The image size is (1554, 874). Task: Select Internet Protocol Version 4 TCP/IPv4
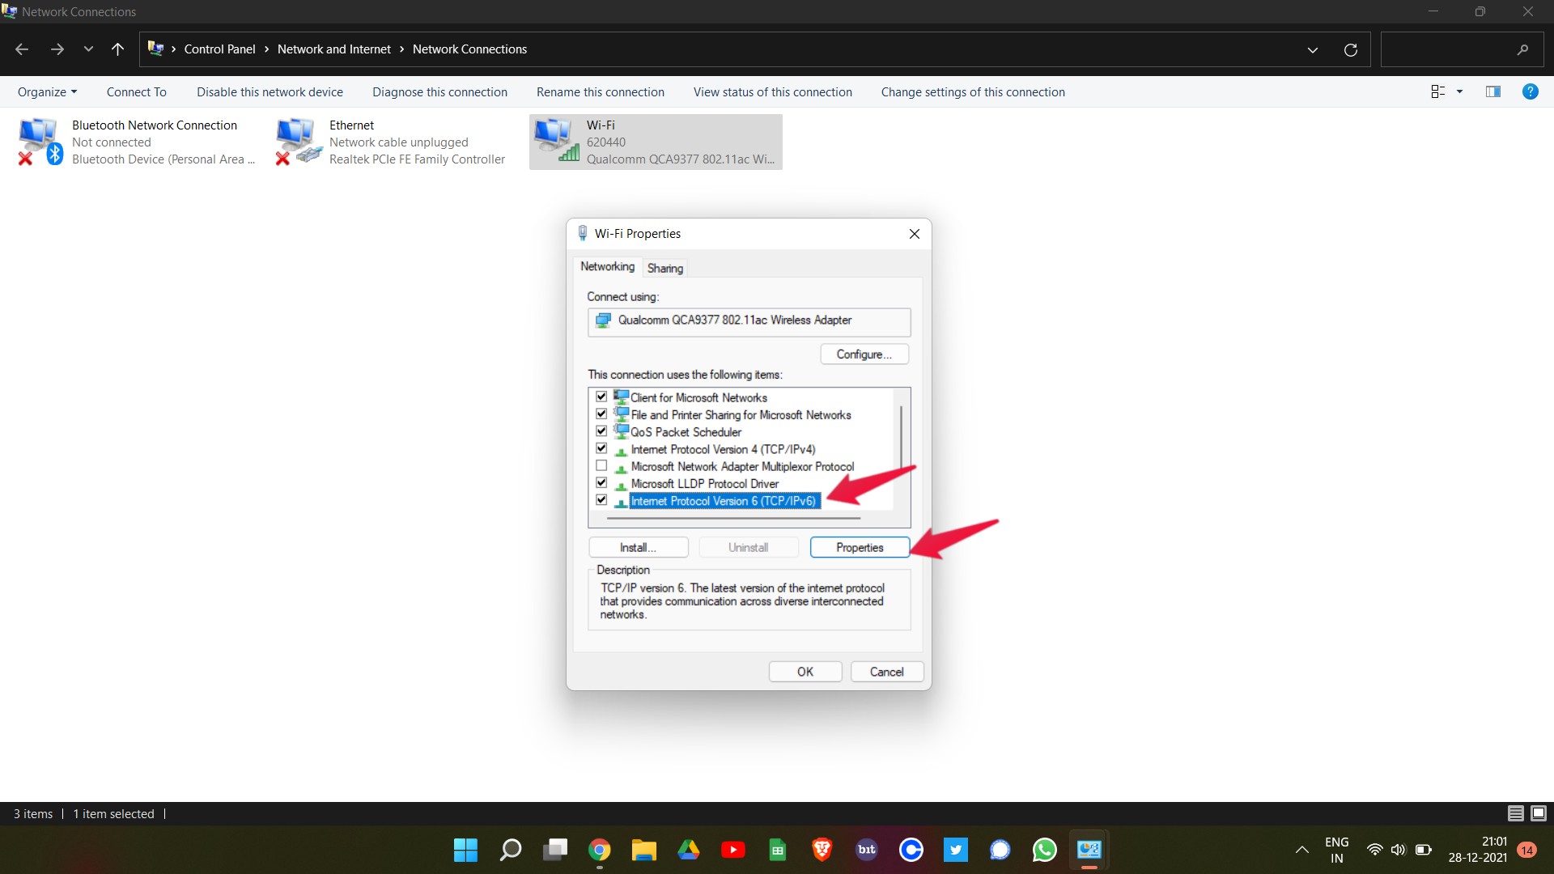(x=723, y=448)
